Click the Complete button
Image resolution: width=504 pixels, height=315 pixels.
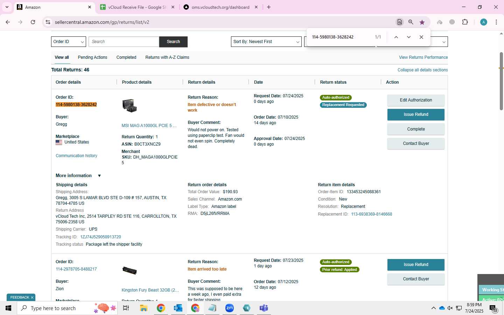pyautogui.click(x=416, y=129)
